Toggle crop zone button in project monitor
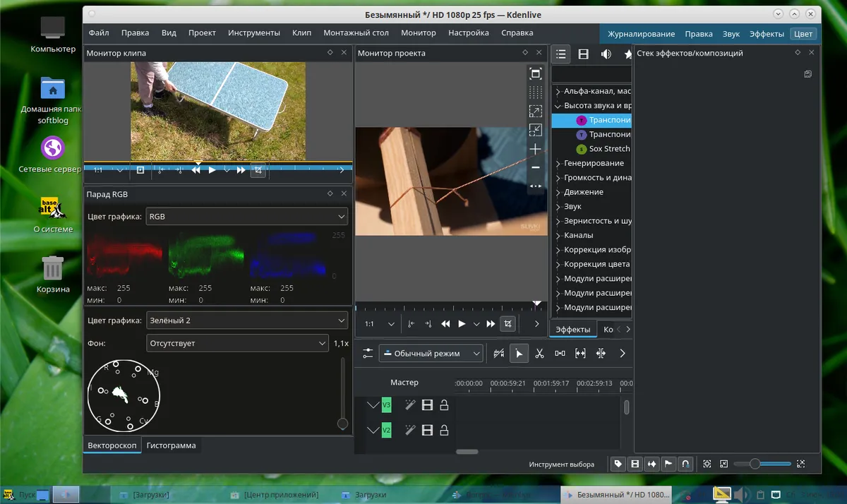This screenshot has width=847, height=504. (507, 324)
